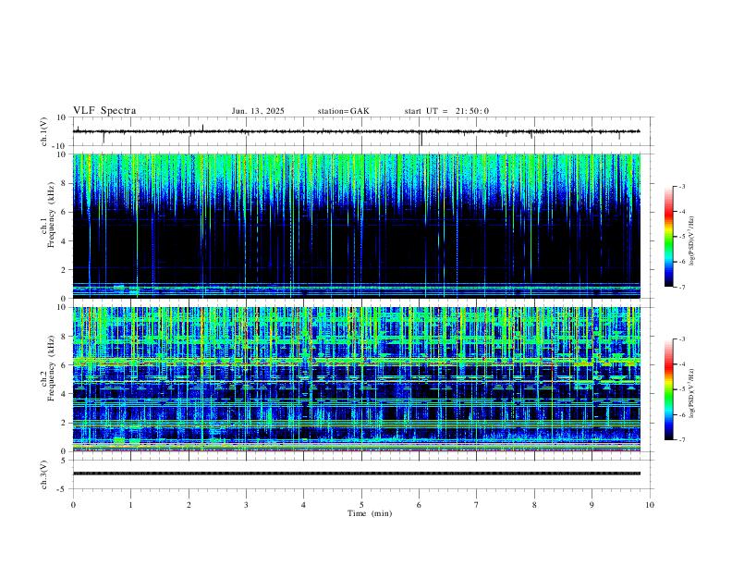
Task: Click the 'start UT = 21:50:0' label
Action: 446,111
